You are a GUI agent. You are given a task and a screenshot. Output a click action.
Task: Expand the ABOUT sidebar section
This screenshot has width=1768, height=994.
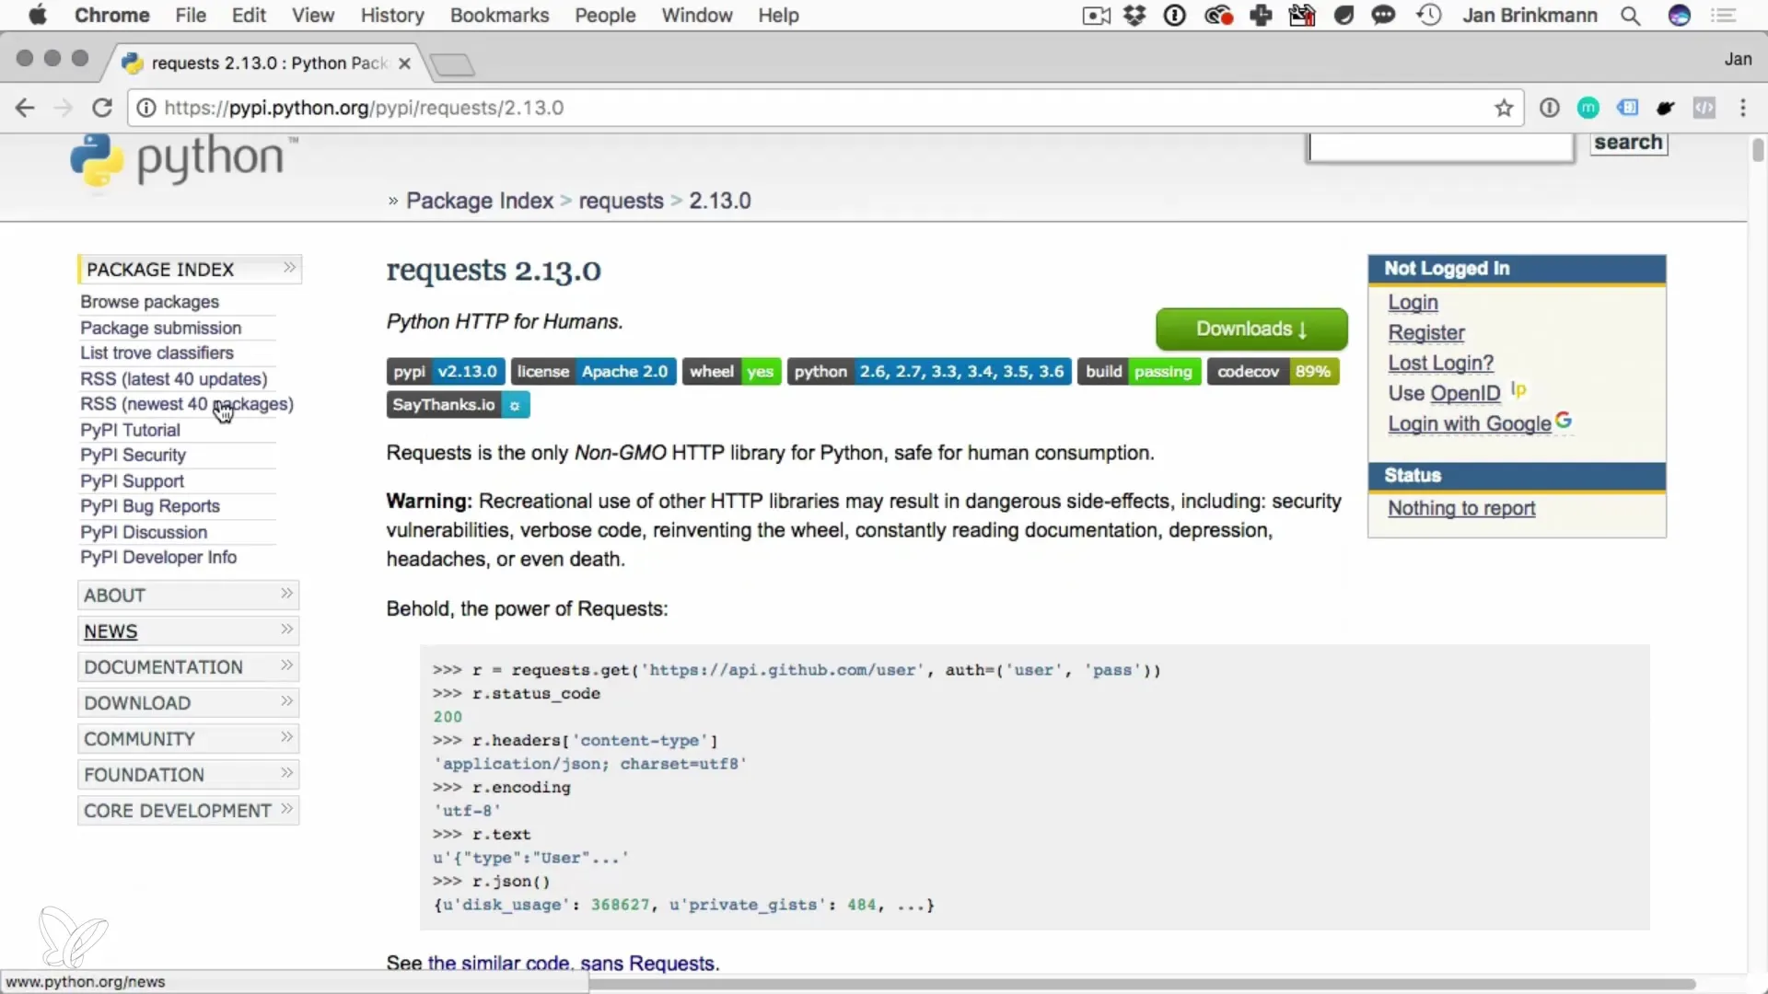coord(189,595)
